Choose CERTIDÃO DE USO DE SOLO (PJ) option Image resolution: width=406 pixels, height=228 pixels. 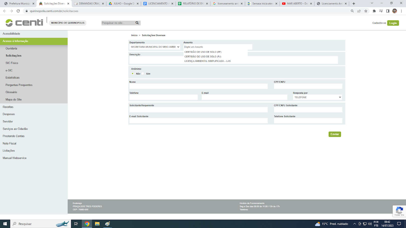click(203, 56)
